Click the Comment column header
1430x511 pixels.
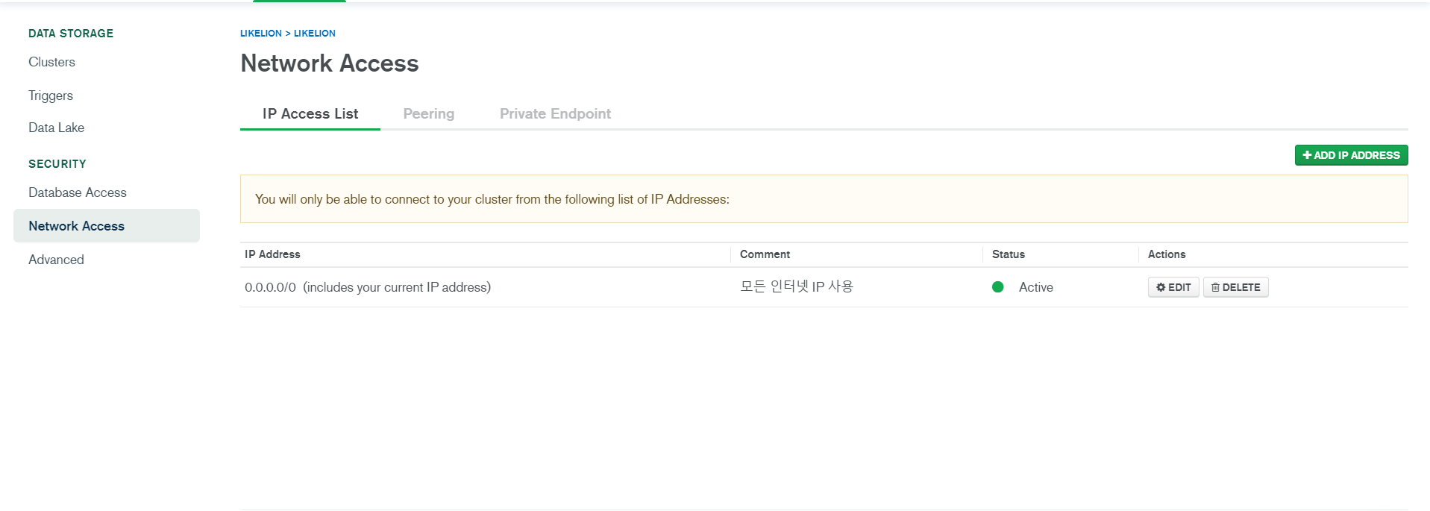[x=765, y=254]
